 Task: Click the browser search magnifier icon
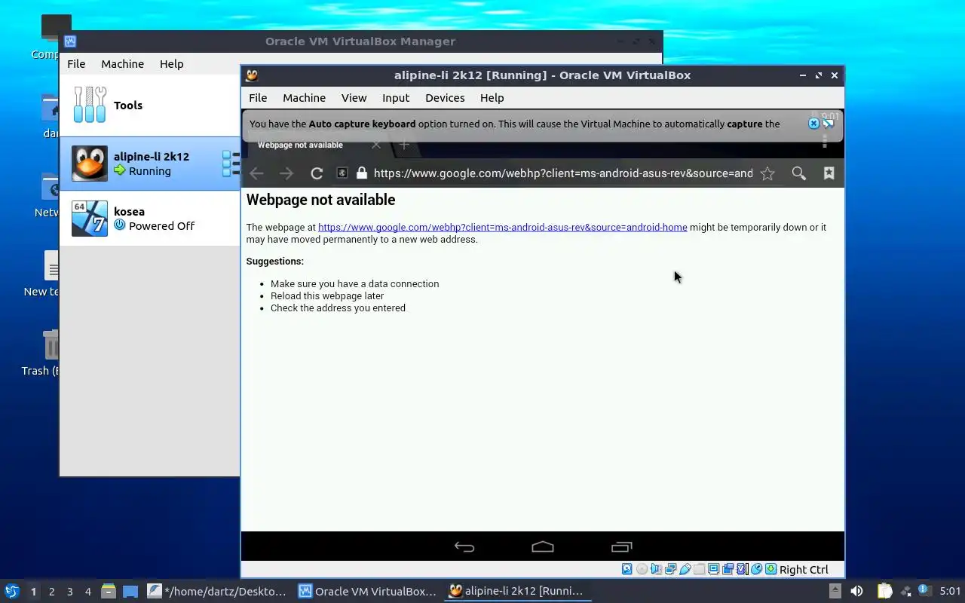tap(798, 173)
